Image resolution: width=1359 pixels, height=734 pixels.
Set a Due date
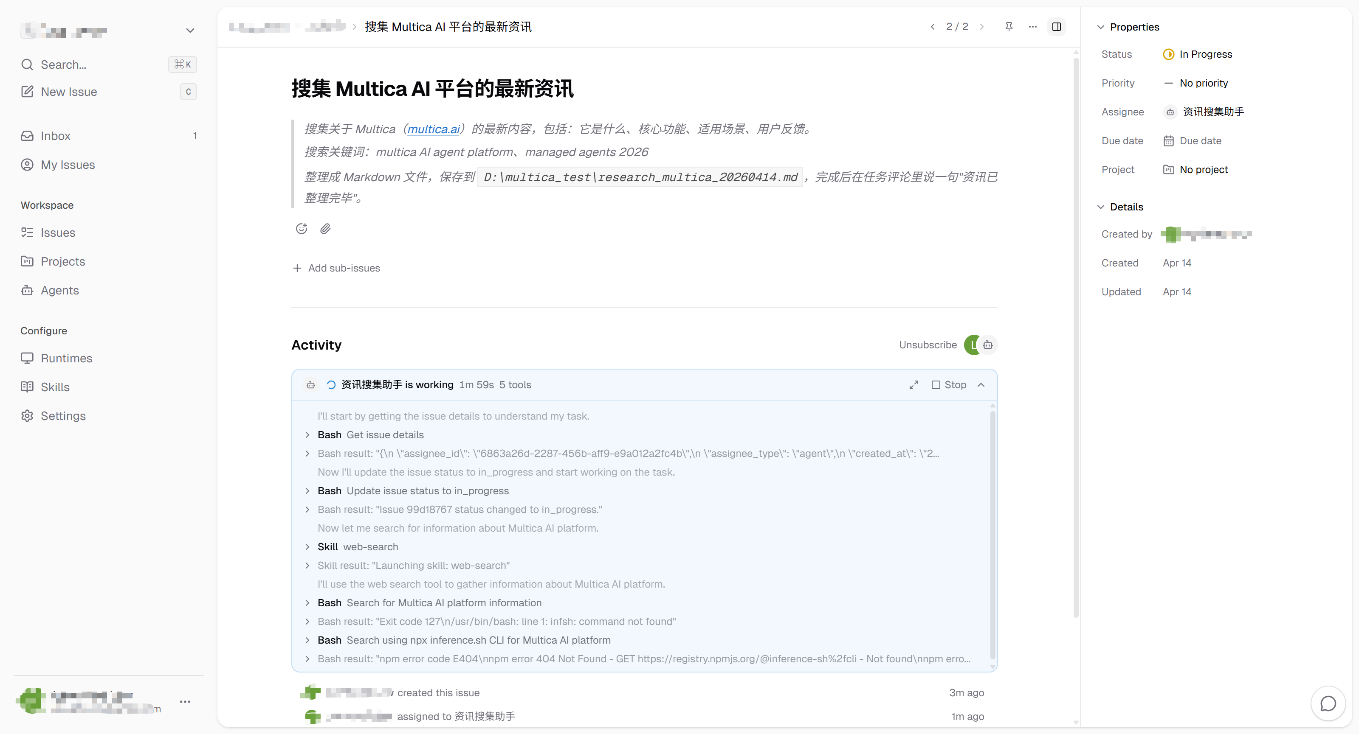(1192, 141)
